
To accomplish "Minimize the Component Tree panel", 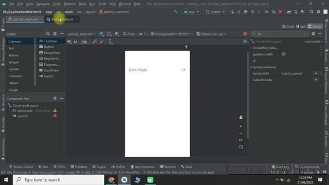I will [x=62, y=98].
